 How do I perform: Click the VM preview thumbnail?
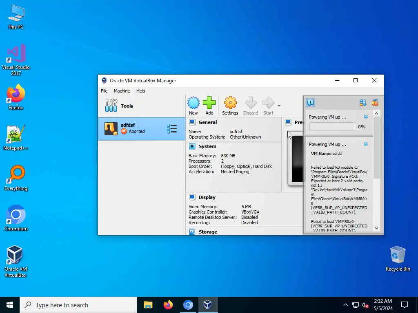(296, 159)
